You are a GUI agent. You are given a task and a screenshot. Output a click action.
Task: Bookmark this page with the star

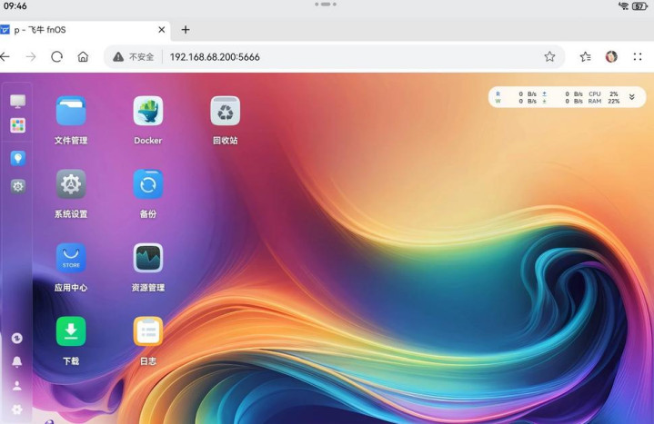pyautogui.click(x=549, y=56)
